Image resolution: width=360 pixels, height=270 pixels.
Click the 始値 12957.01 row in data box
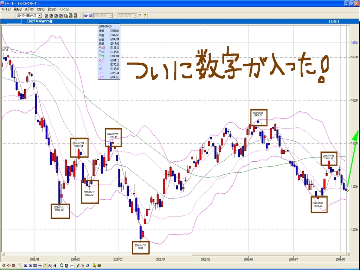coord(109,31)
